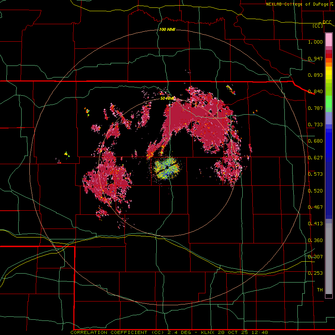The width and height of the screenshot is (335, 335).
Task: Pick the light pink color bar segment
Action: click(329, 40)
